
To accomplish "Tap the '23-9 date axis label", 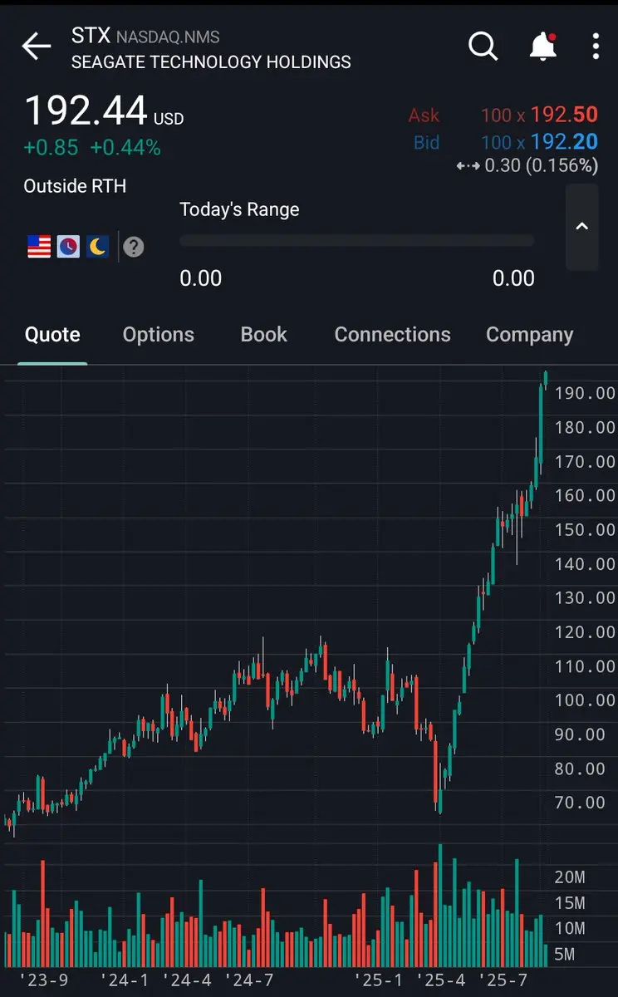I will tap(43, 980).
